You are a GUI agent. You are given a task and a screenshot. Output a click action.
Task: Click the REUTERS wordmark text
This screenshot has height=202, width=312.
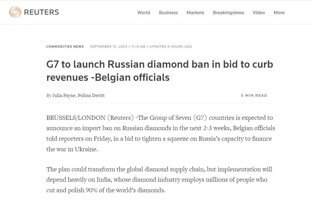(x=41, y=12)
